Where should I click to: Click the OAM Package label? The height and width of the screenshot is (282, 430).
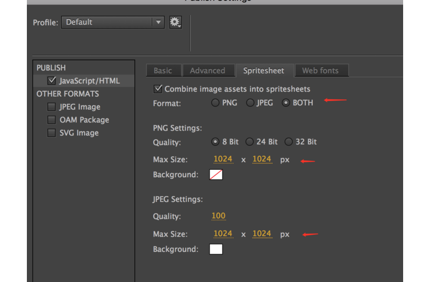coord(84,120)
